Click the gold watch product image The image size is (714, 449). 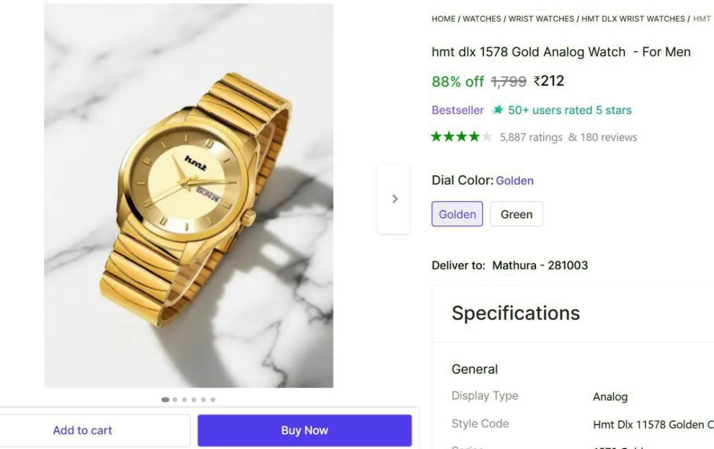point(189,196)
